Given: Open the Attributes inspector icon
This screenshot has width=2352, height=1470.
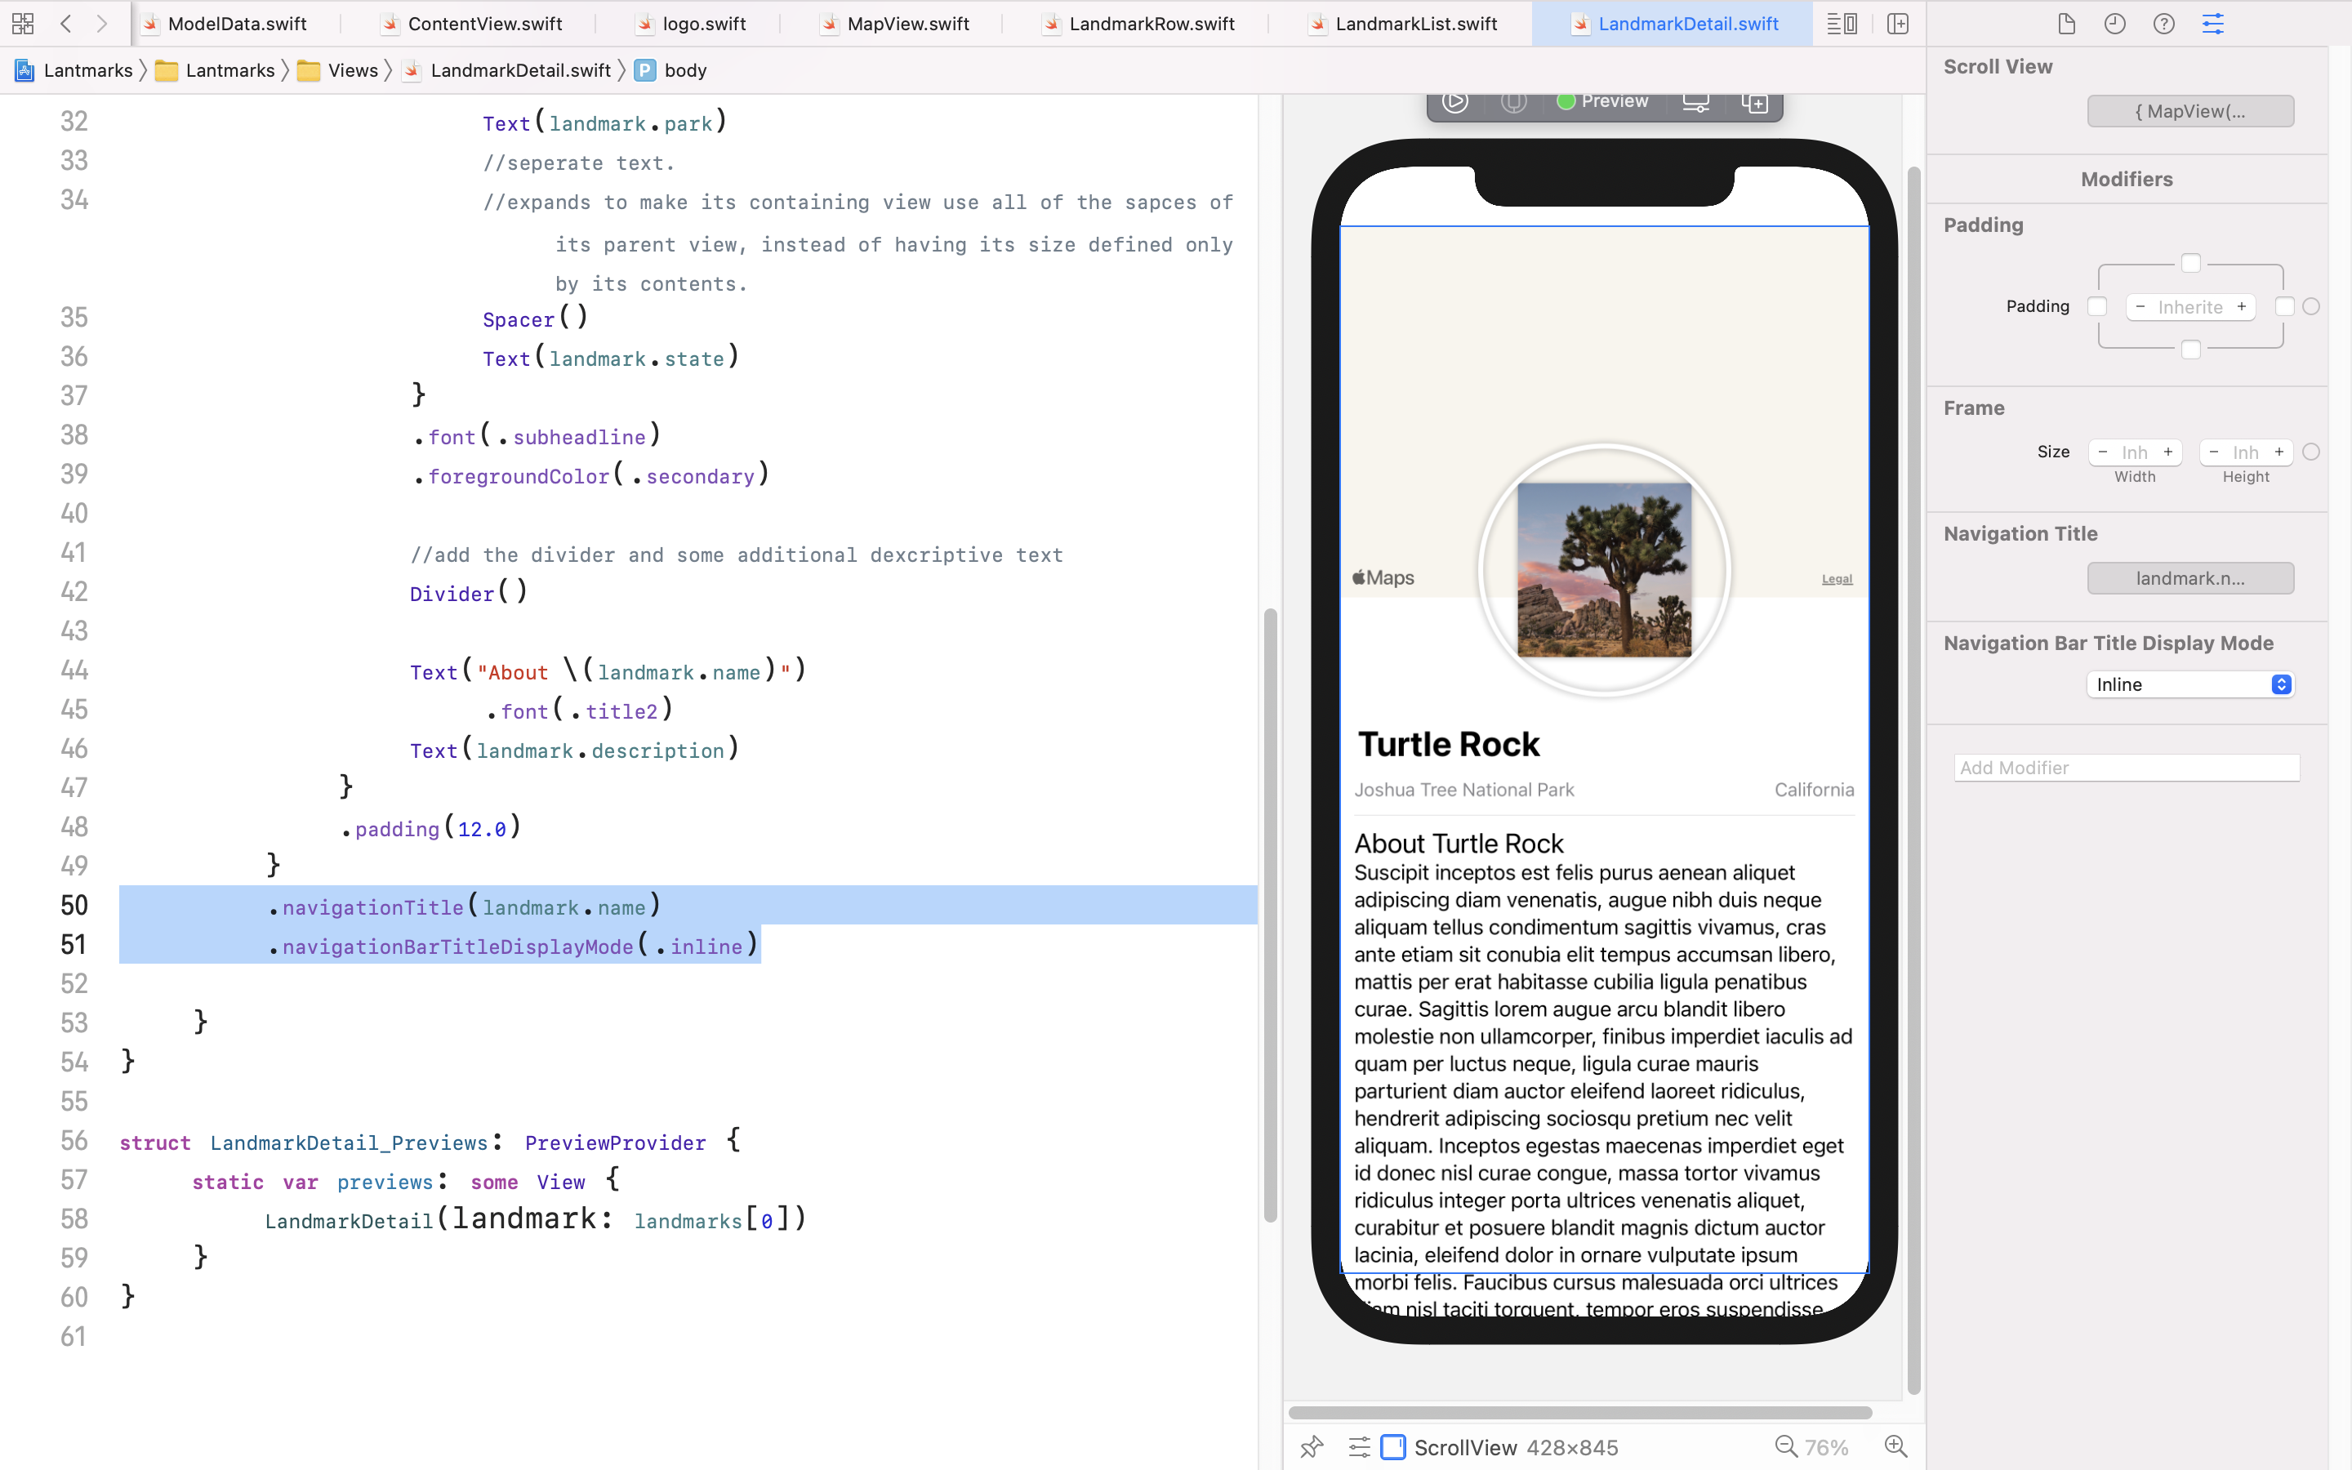Looking at the screenshot, I should [2213, 24].
